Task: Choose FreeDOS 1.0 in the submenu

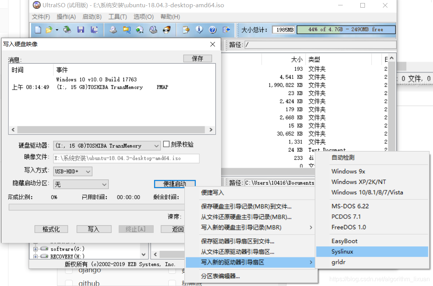Action: click(x=372, y=227)
